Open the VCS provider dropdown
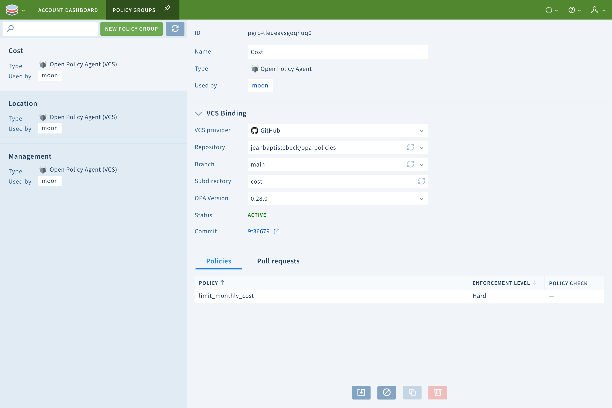This screenshot has height=408, width=612. pos(422,130)
